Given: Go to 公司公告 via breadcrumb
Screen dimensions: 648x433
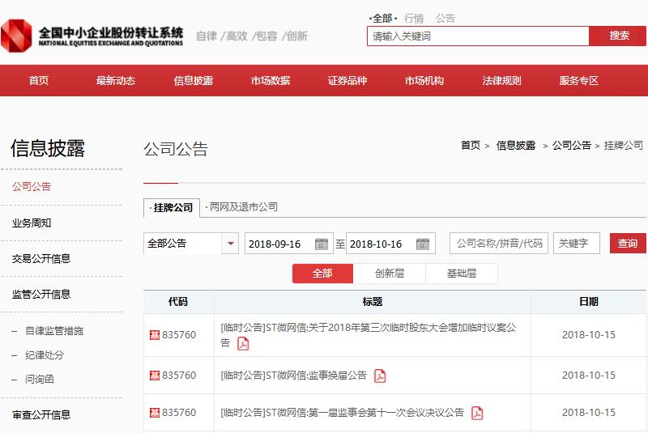Looking at the screenshot, I should pos(572,146).
